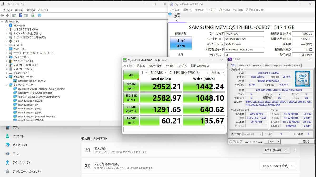
Task: Open the 512MiB test size dropdown
Action: tap(158, 73)
